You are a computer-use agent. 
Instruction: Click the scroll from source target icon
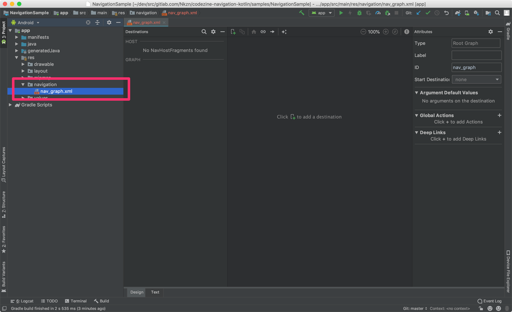88,23
